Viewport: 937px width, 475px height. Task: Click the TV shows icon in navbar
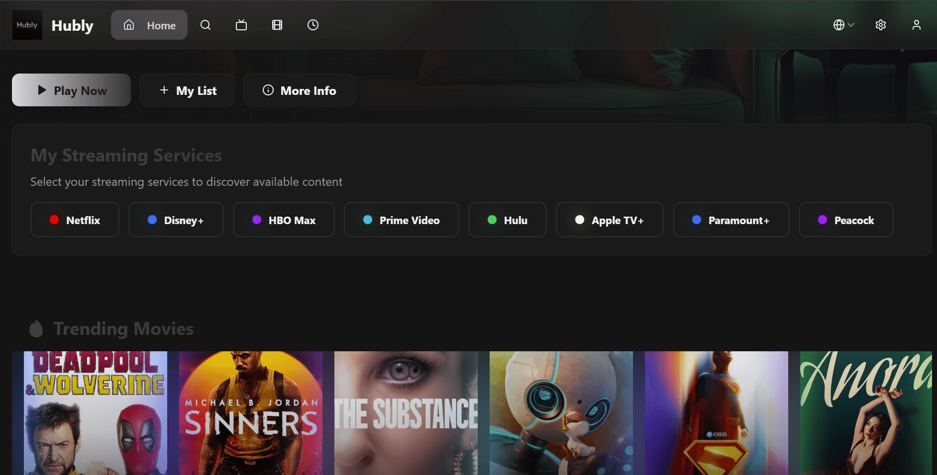point(241,25)
